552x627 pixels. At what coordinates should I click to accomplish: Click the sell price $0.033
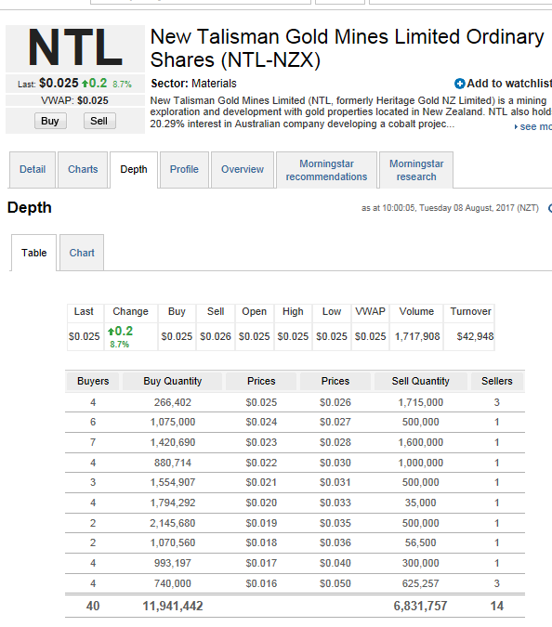335,503
